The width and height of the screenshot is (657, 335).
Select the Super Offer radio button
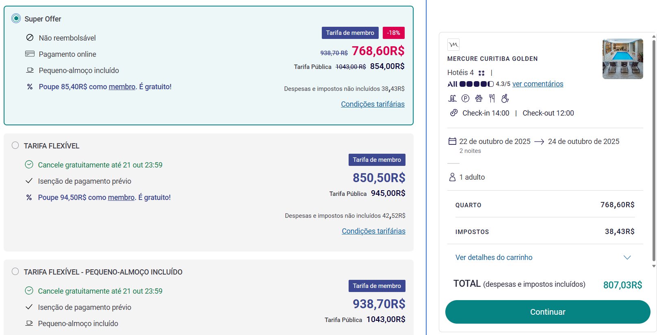coord(16,18)
